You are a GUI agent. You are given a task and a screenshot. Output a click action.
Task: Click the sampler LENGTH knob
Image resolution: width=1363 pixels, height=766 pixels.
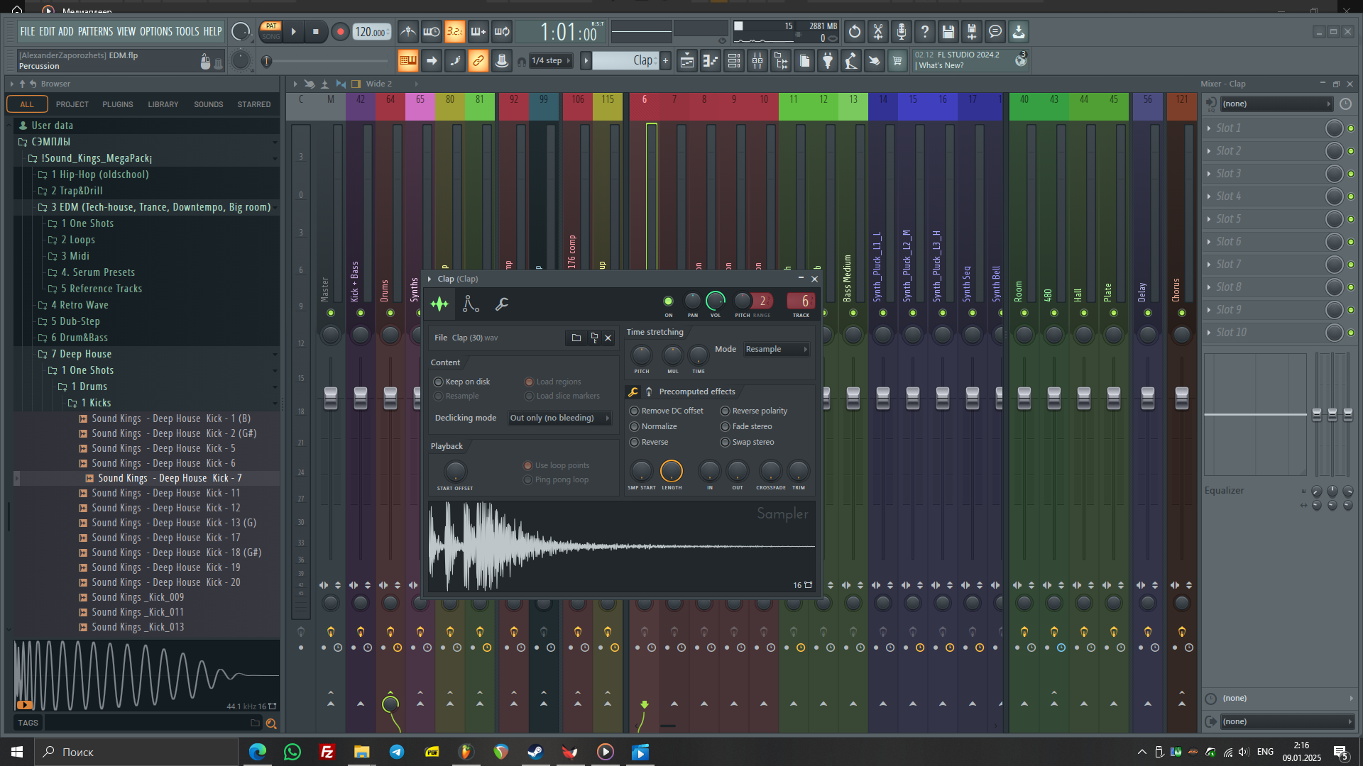pyautogui.click(x=671, y=471)
